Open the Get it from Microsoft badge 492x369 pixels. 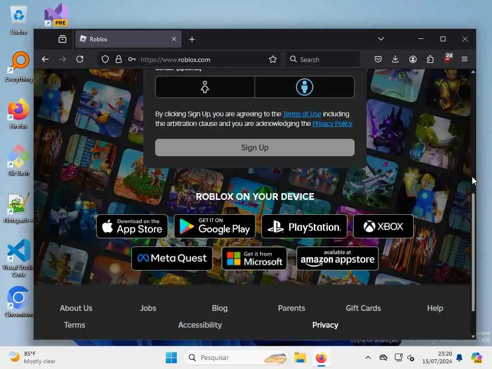(x=254, y=258)
